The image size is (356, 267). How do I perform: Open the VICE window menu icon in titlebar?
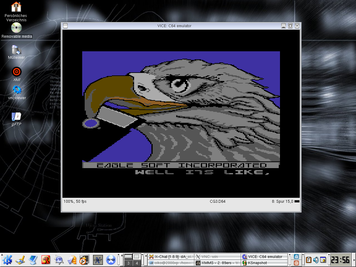65,26
